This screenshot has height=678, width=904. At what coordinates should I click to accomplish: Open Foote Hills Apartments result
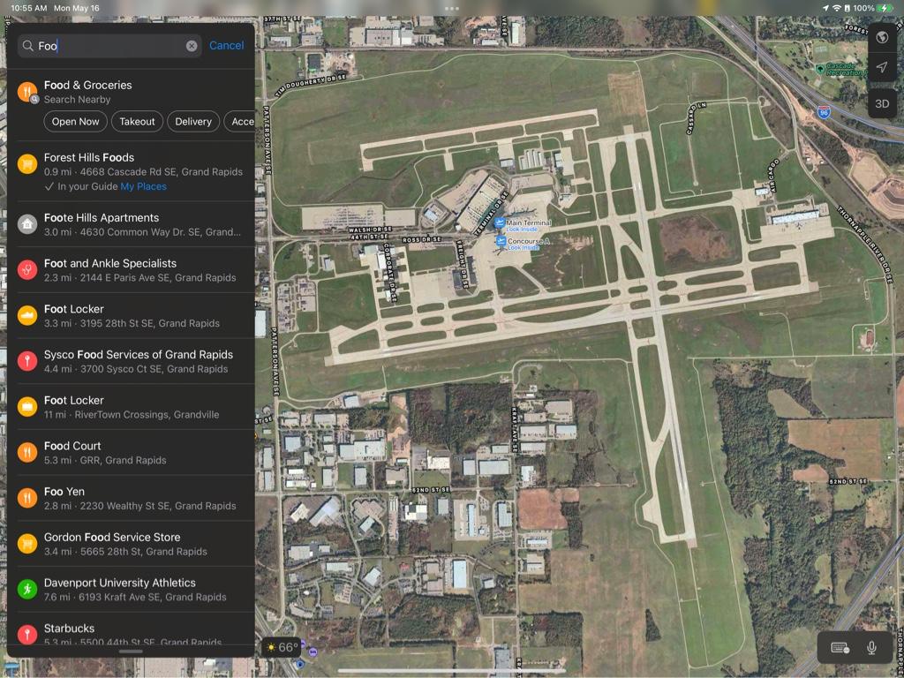click(132, 224)
